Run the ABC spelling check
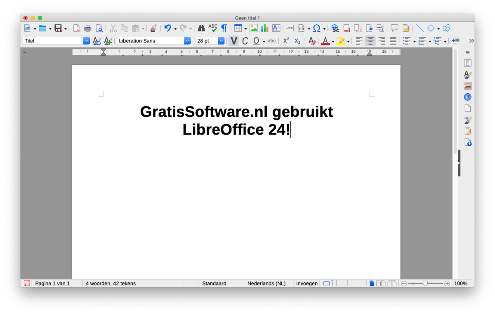Viewport: 495px width, 314px height. (213, 28)
